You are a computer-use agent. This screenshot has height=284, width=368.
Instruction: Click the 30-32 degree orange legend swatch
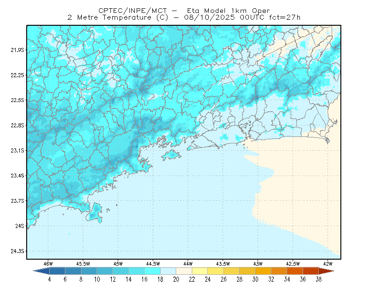[x=263, y=271]
